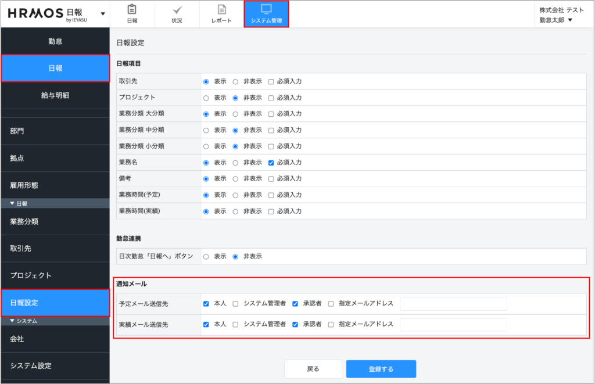Image resolution: width=595 pixels, height=384 pixels.
Task: Click the 戻る button
Action: (313, 369)
